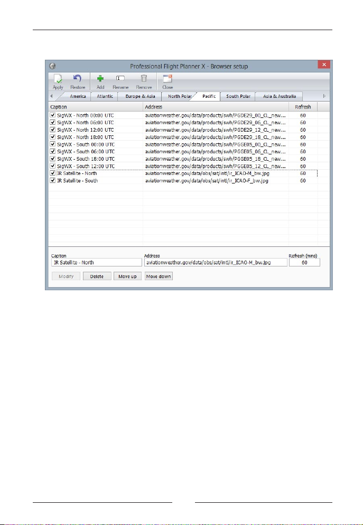Switch to the America tab
The width and height of the screenshot is (363, 525).
click(78, 96)
